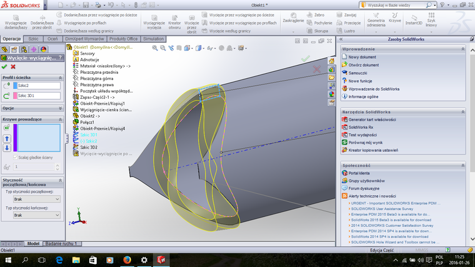The height and width of the screenshot is (267, 475).
Task: Cancel the feature with red X
Action: click(13, 67)
